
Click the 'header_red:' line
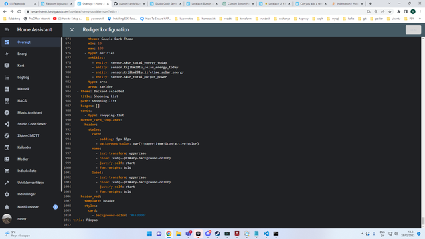pyautogui.click(x=91, y=197)
